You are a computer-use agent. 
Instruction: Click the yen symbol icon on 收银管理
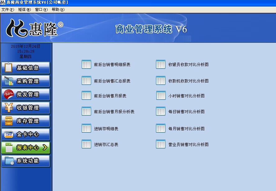9,107
